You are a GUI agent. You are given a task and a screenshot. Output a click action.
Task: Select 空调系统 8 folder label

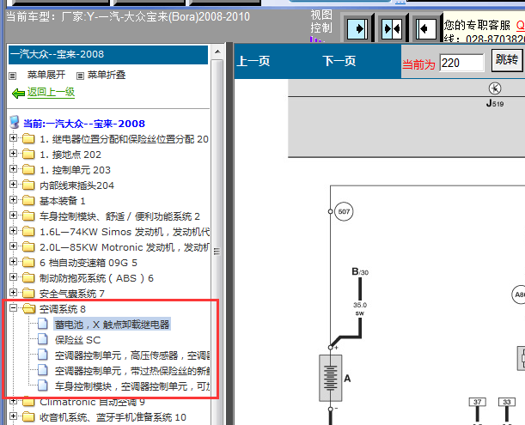(x=63, y=309)
